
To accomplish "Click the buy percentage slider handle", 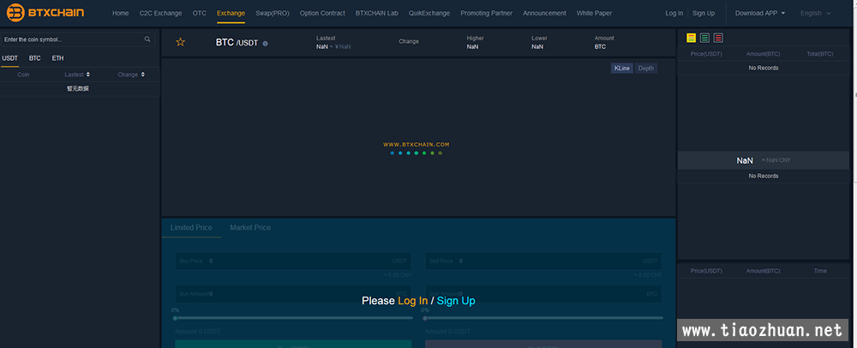I will tap(175, 318).
